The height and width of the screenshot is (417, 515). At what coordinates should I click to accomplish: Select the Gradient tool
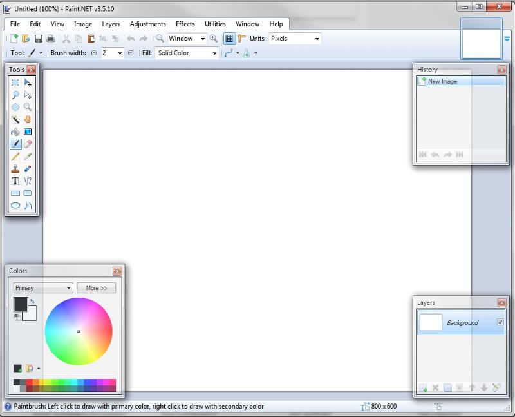[28, 131]
